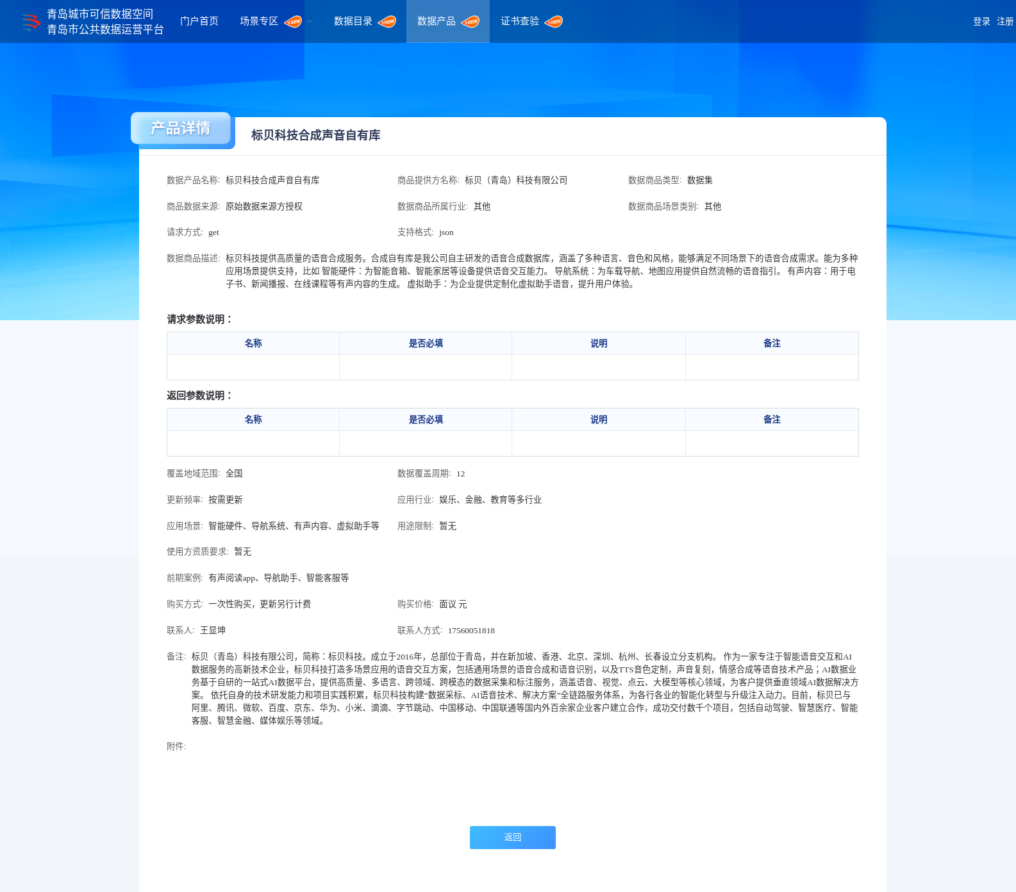Click the supported format value json

click(x=446, y=232)
